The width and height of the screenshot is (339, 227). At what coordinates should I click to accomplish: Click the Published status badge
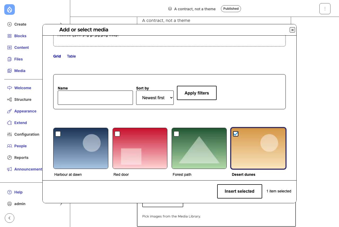[231, 9]
